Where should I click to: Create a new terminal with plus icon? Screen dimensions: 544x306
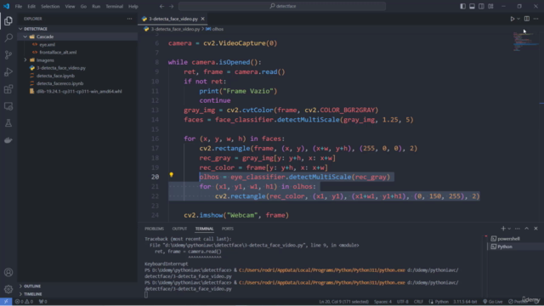(x=503, y=229)
